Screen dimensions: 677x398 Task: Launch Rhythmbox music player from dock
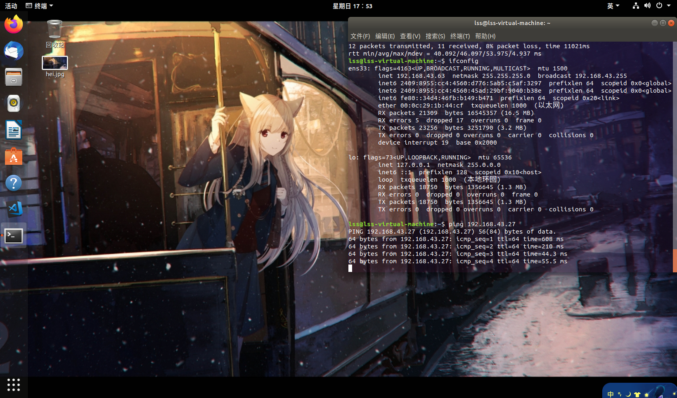pos(14,103)
